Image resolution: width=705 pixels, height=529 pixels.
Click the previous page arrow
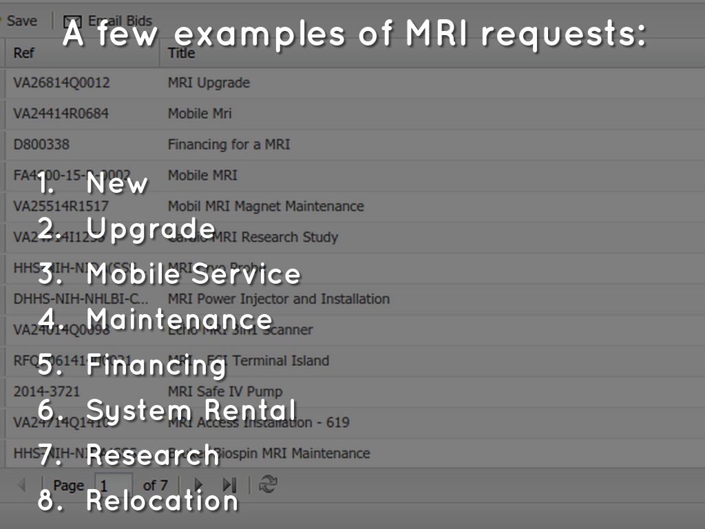tap(21, 485)
